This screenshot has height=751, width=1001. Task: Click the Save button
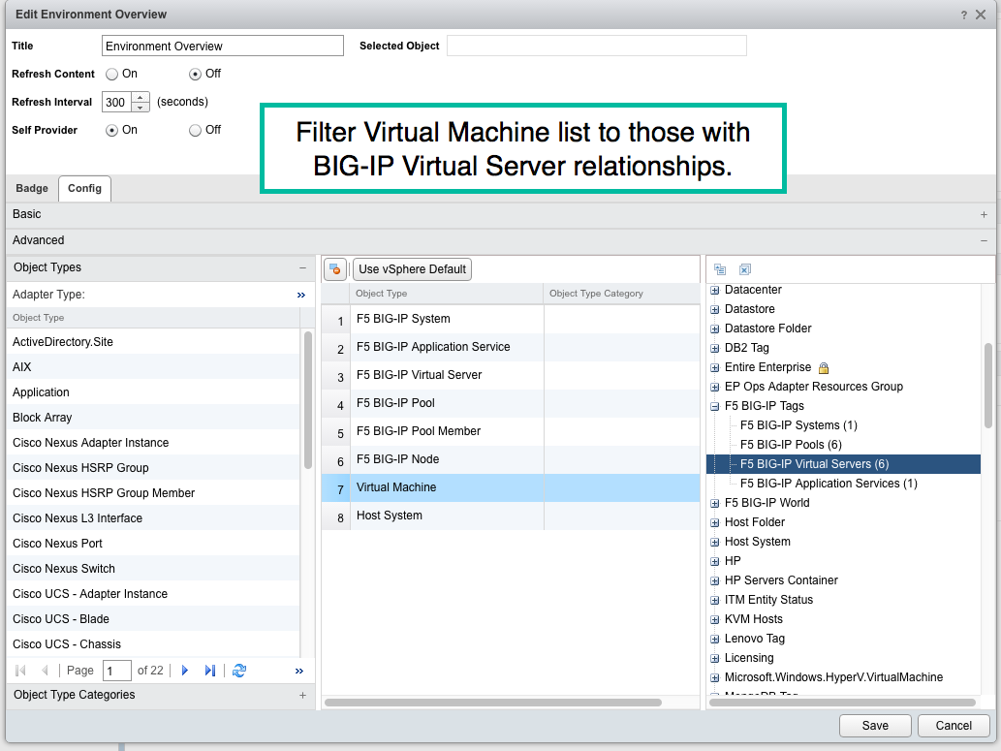point(875,726)
